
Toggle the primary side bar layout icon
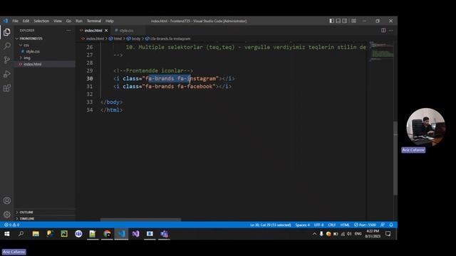(x=331, y=21)
